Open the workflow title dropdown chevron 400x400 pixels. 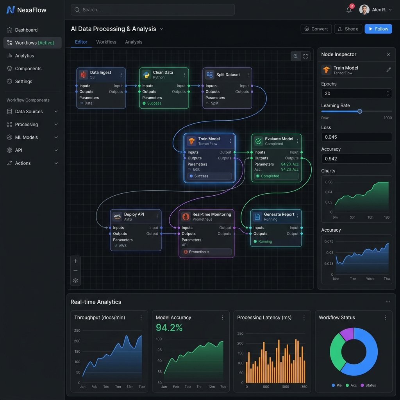(x=161, y=29)
